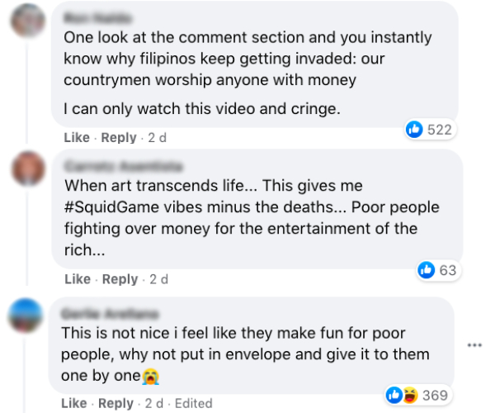The width and height of the screenshot is (495, 413).
Task: Open three-dot options for the envelope comment
Action: [x=474, y=344]
